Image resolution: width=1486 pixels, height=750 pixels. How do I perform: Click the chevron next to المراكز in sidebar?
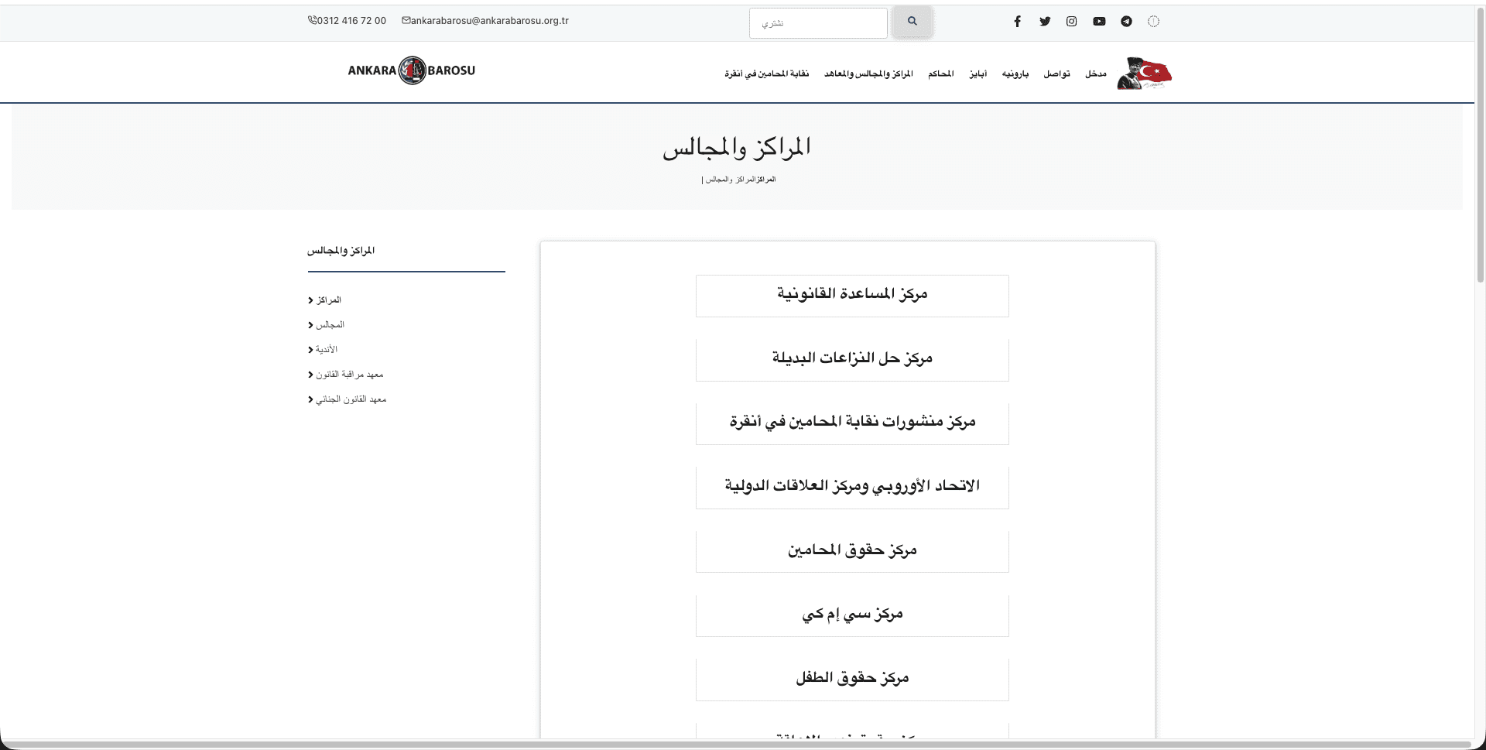(x=310, y=300)
